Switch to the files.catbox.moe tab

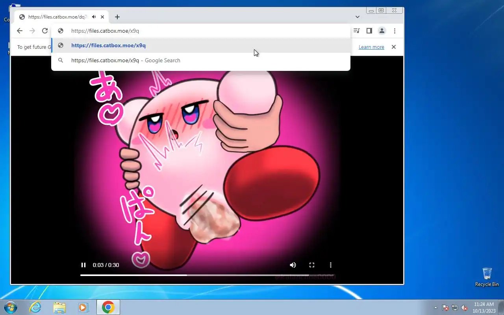(x=62, y=17)
